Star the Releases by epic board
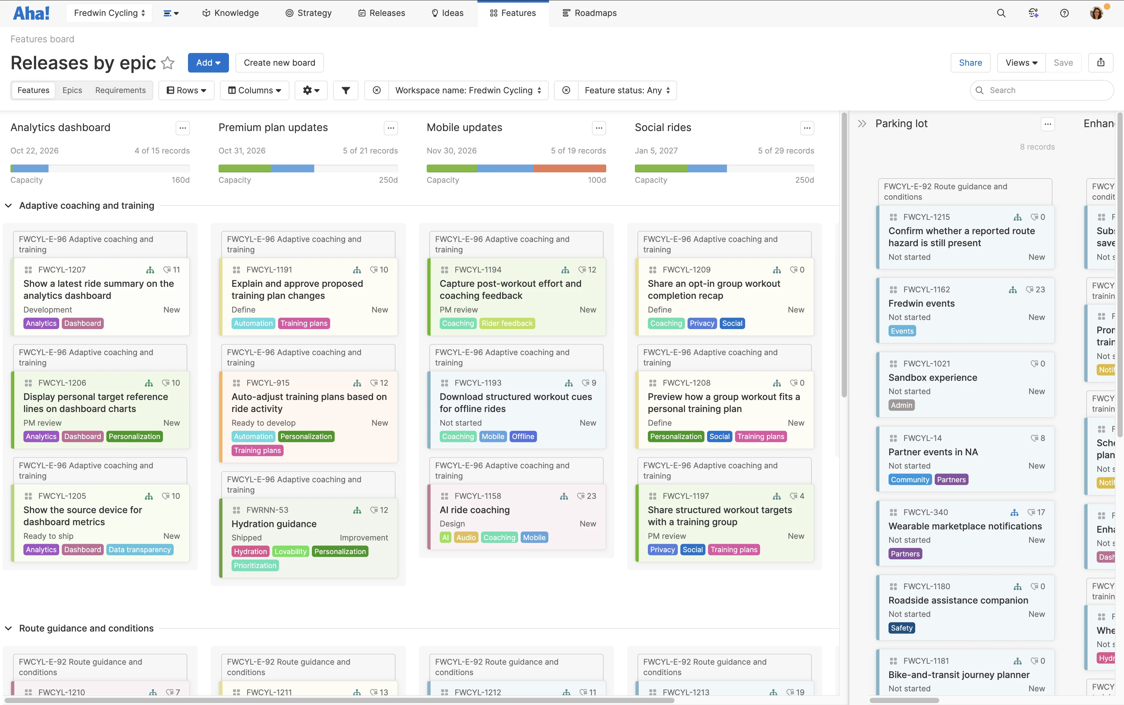This screenshot has height=705, width=1124. click(167, 63)
